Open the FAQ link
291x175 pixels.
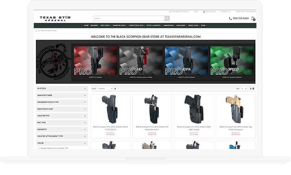(x=196, y=11)
